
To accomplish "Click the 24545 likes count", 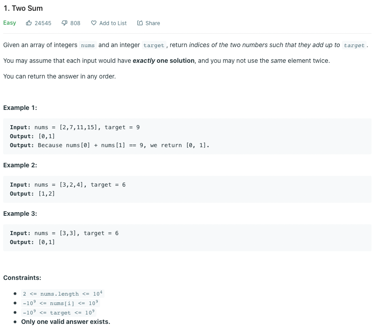I will tap(43, 23).
